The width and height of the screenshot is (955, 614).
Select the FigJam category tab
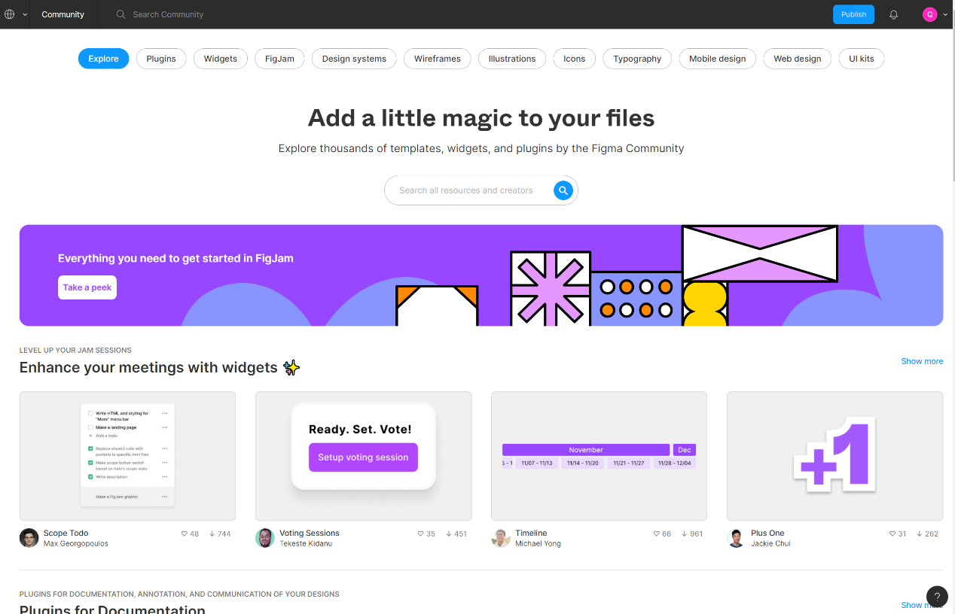(x=279, y=59)
